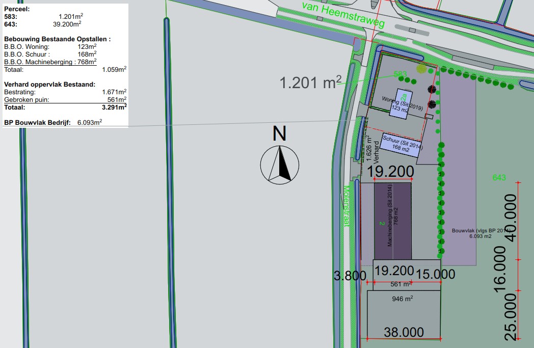
Task: Click the large "1.201 m²" map annotation
Action: (x=310, y=83)
